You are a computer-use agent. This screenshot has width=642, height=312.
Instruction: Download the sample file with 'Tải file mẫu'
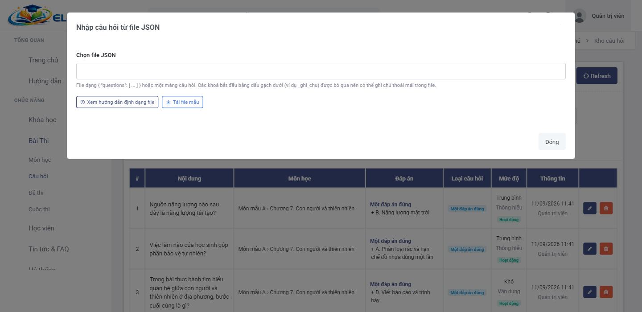pyautogui.click(x=182, y=102)
